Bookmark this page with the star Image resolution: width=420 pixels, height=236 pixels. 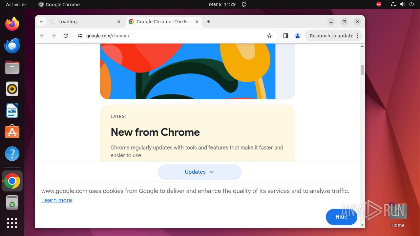click(x=269, y=36)
